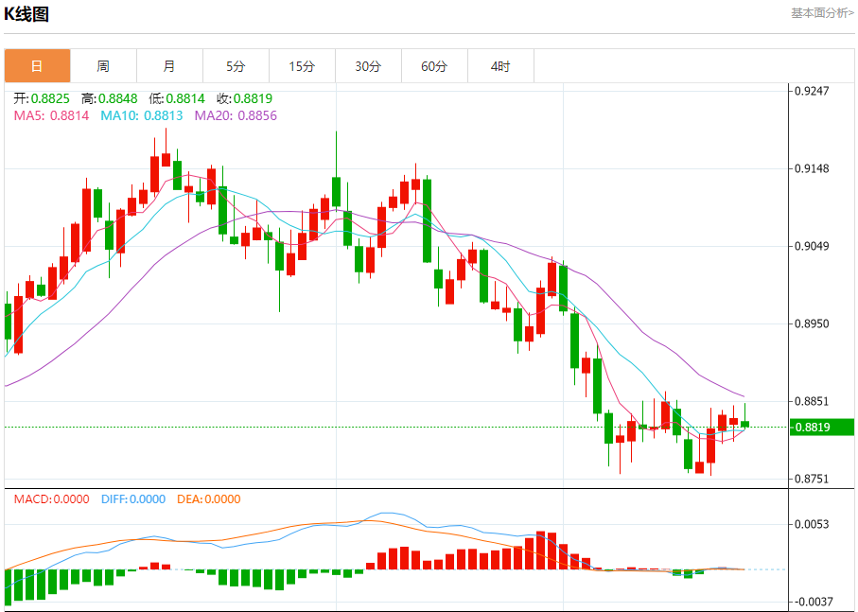The height and width of the screenshot is (612, 858).
Task: Open the 5分 interval tab
Action: coord(236,66)
